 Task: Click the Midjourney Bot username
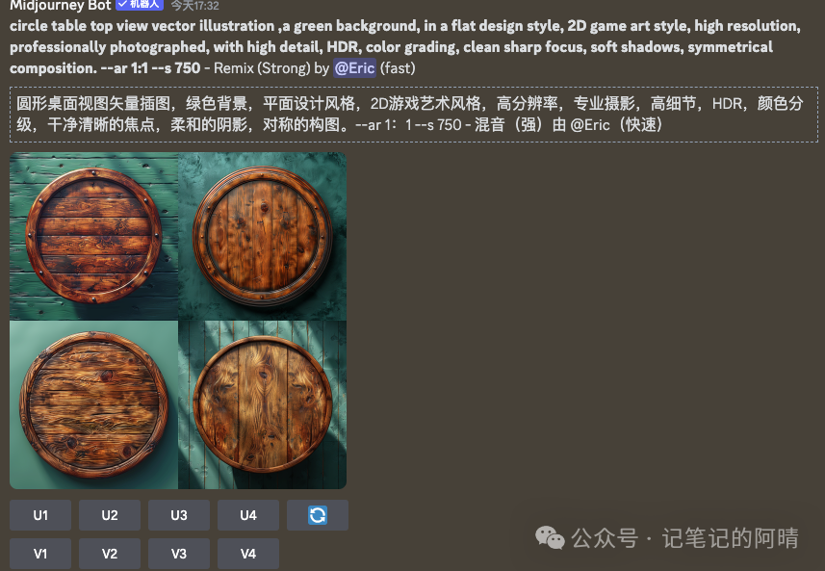point(61,5)
